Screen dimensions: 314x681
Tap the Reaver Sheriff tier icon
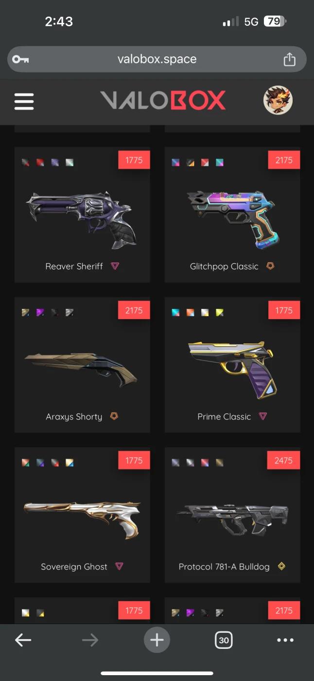(115, 266)
